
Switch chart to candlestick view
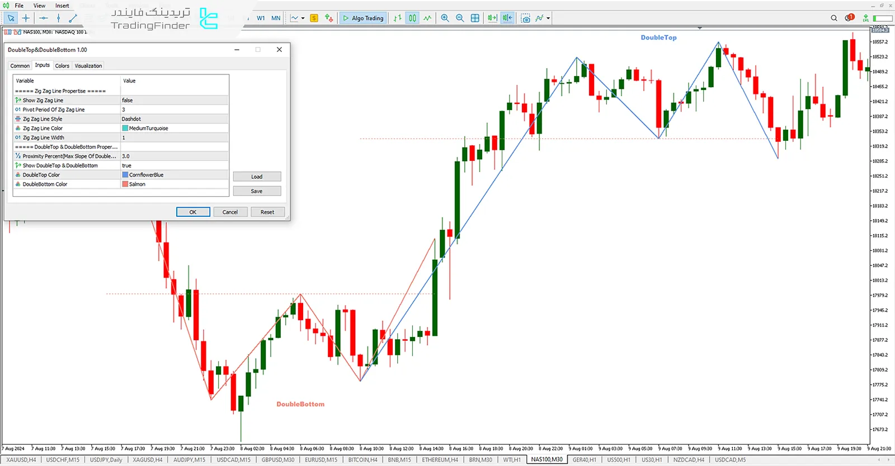coord(412,18)
